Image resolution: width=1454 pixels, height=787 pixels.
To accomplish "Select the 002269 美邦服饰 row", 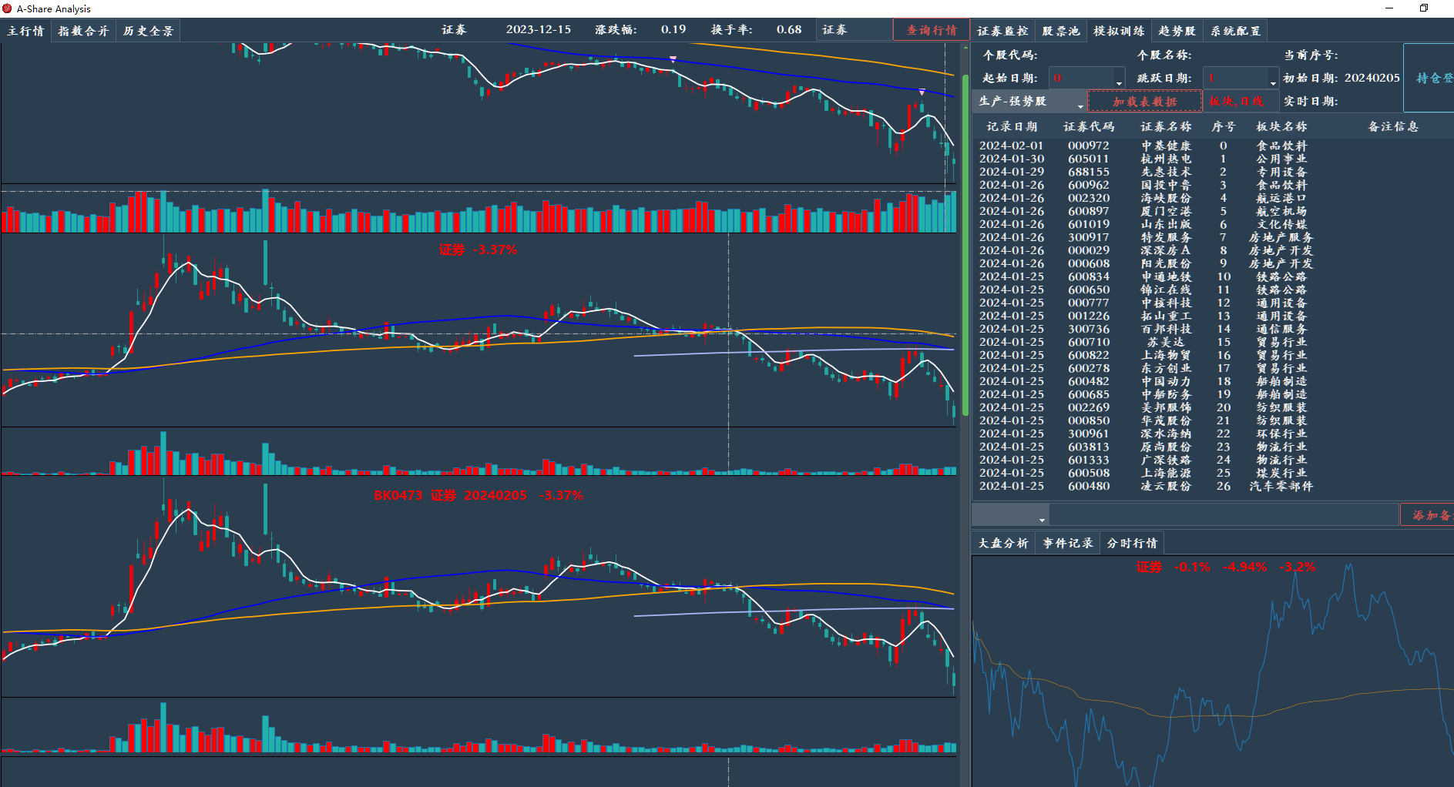I will [x=1212, y=407].
